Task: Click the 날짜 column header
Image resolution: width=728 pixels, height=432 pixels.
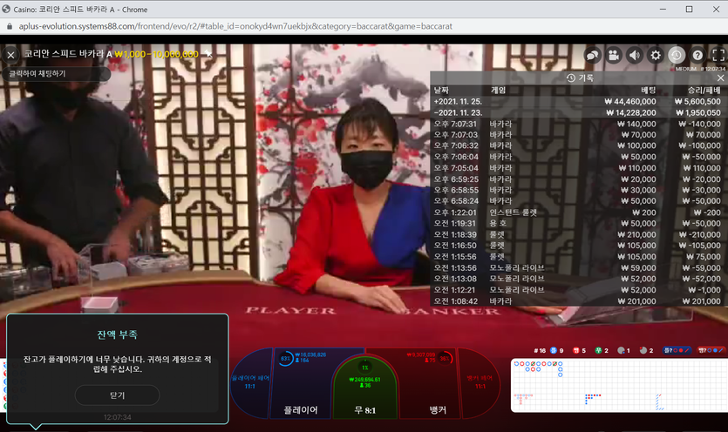Action: 441,90
